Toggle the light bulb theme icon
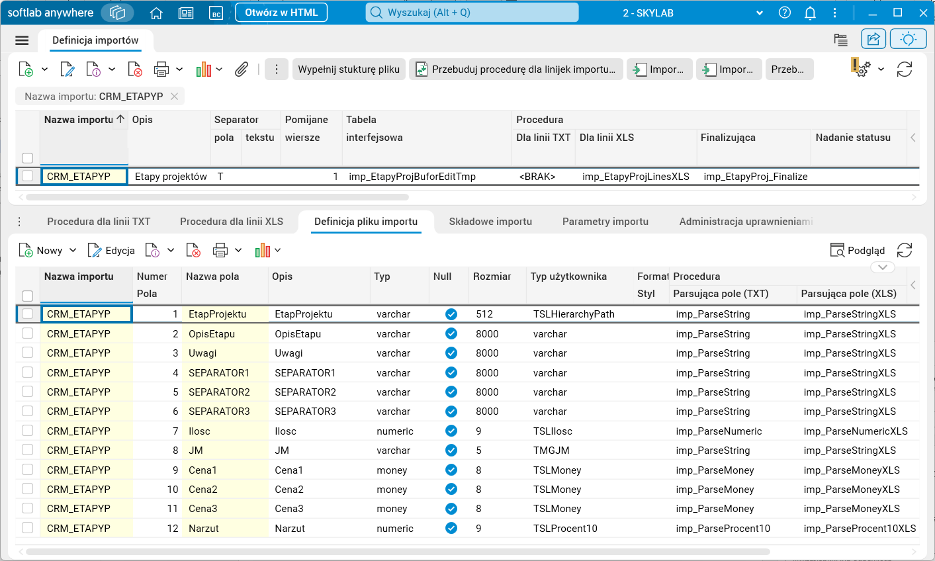 point(908,39)
